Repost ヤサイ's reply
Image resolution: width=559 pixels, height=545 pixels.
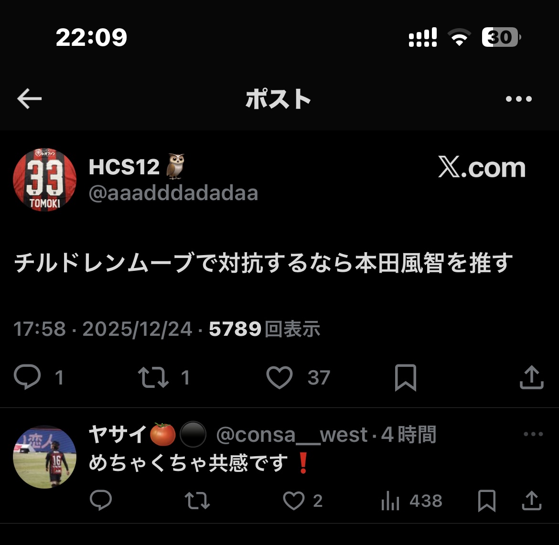tap(197, 501)
